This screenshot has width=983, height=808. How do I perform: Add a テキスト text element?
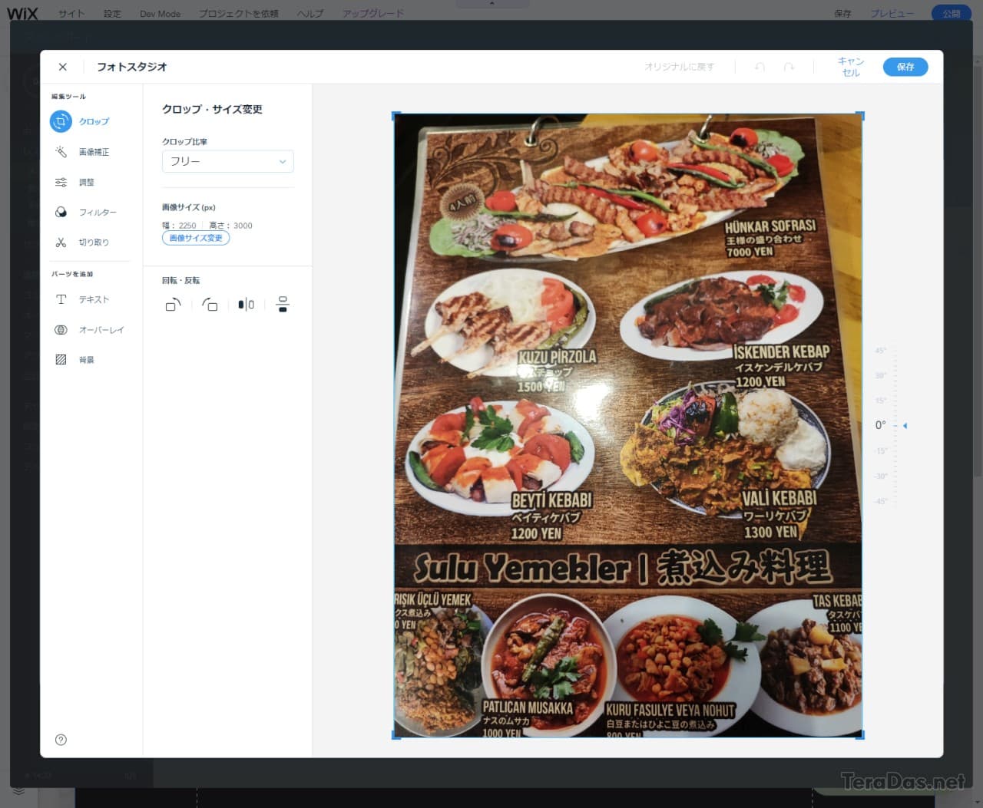pos(81,299)
